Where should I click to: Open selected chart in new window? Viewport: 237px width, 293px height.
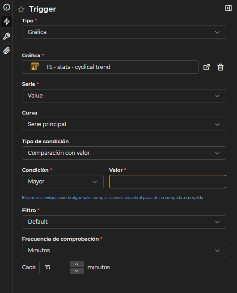click(207, 67)
